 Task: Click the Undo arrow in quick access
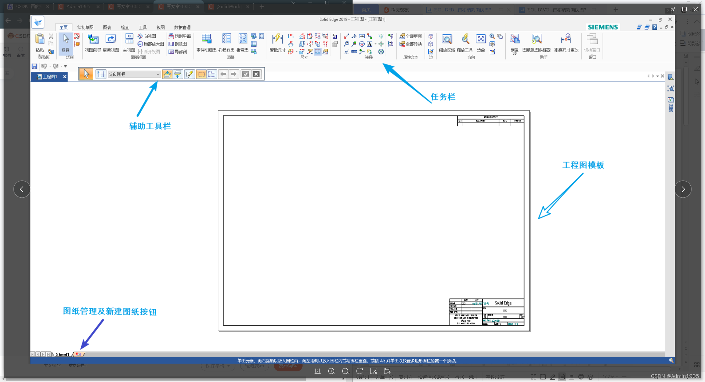[44, 66]
